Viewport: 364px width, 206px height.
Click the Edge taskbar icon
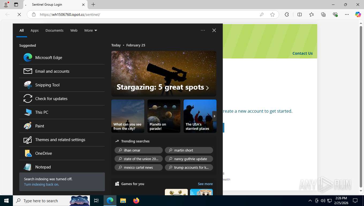click(x=110, y=201)
